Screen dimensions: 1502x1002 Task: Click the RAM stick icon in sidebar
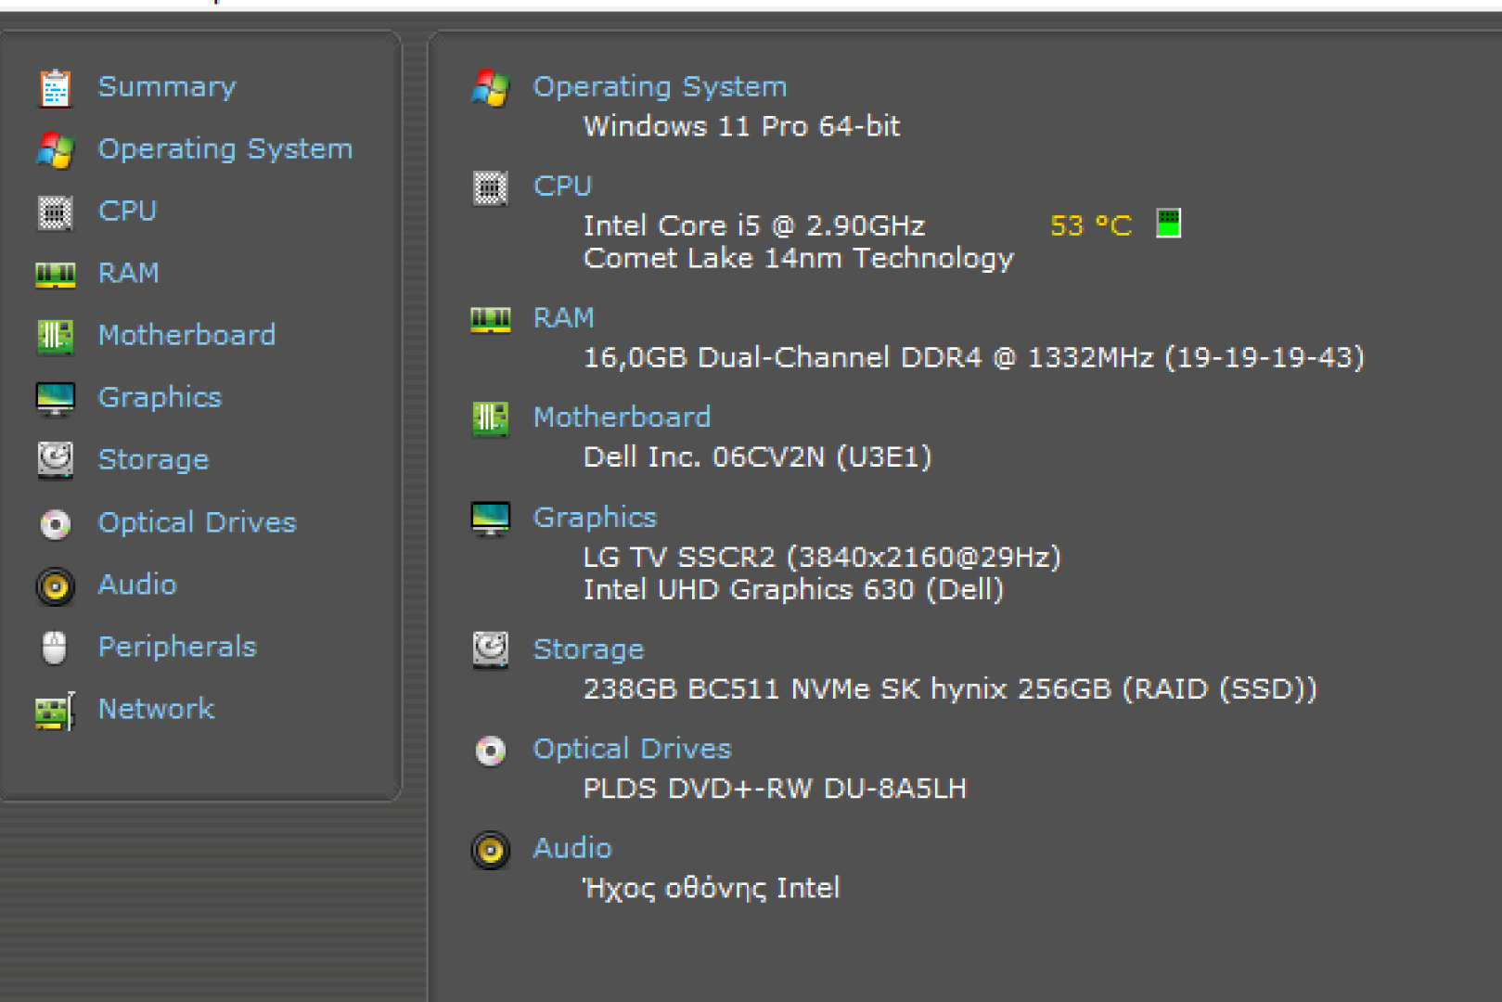55,275
